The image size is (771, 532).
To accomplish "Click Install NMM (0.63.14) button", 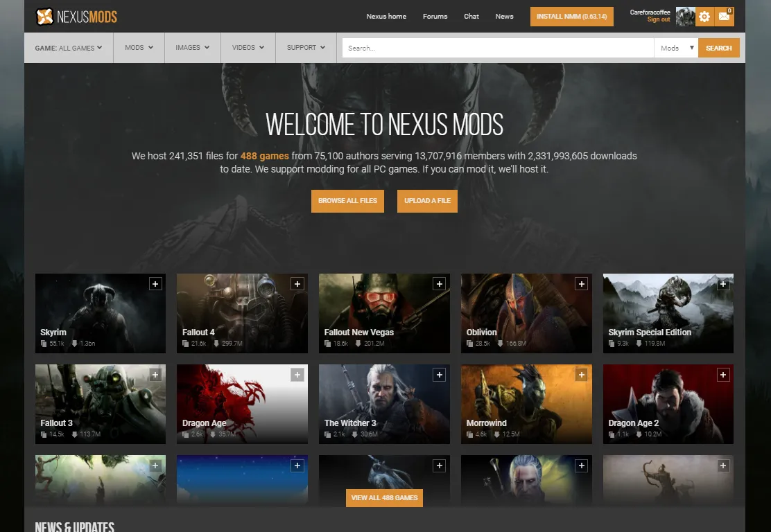I will tap(572, 17).
